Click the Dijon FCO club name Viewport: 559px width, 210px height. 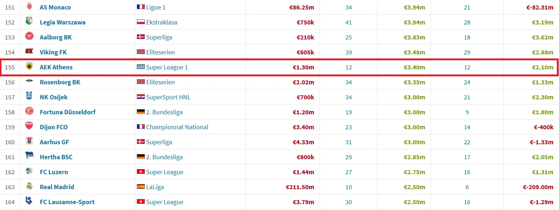[x=54, y=127]
